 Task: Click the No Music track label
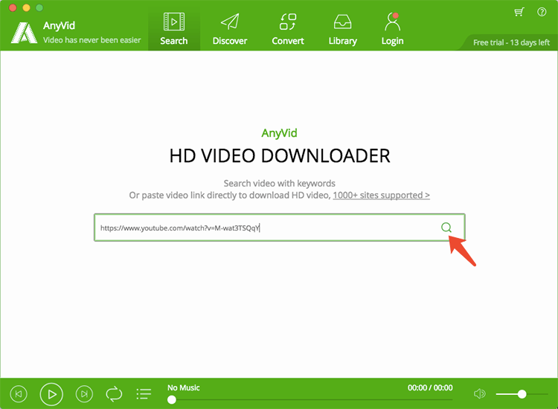click(184, 387)
